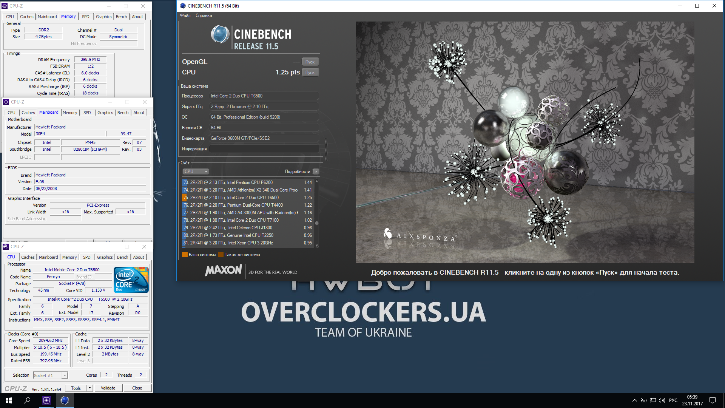Click the Specification value in CPU-Z
Screen dimensions: 725x408
pyautogui.click(x=90, y=300)
